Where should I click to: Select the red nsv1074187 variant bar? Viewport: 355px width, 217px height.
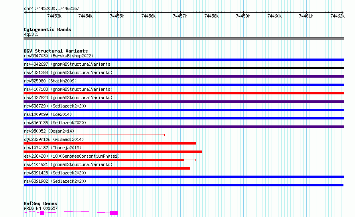coord(113,152)
